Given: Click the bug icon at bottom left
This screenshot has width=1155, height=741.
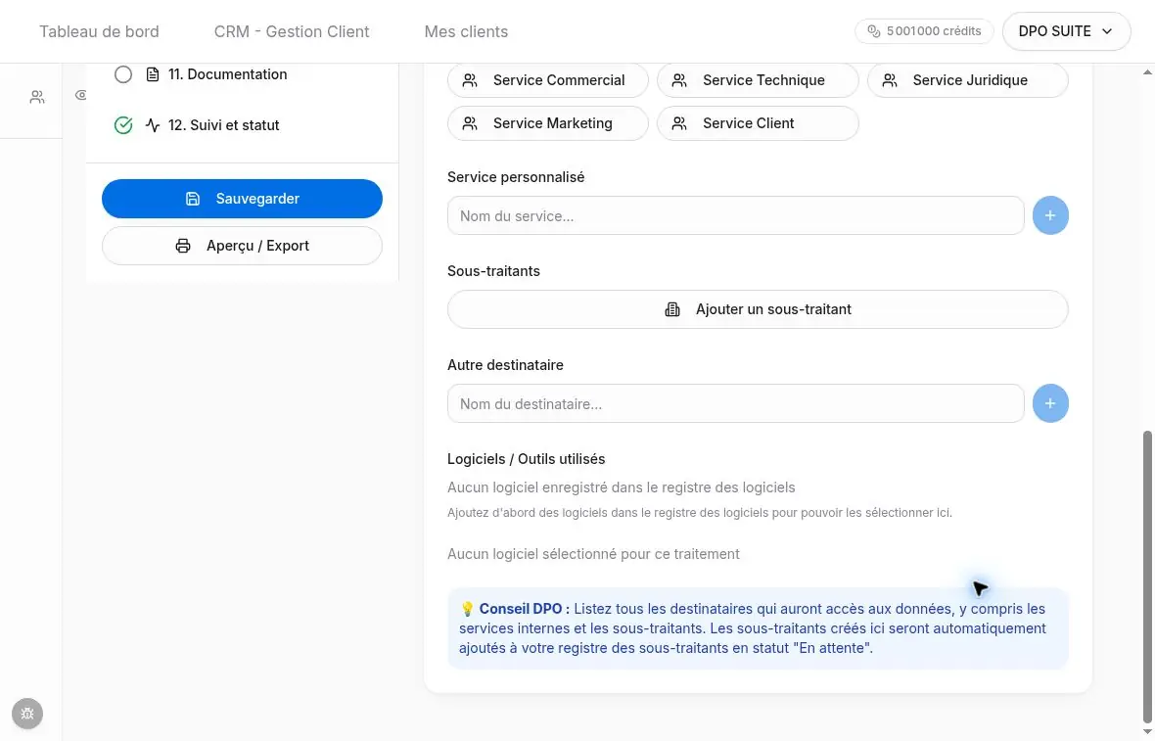Looking at the screenshot, I should 27,714.
